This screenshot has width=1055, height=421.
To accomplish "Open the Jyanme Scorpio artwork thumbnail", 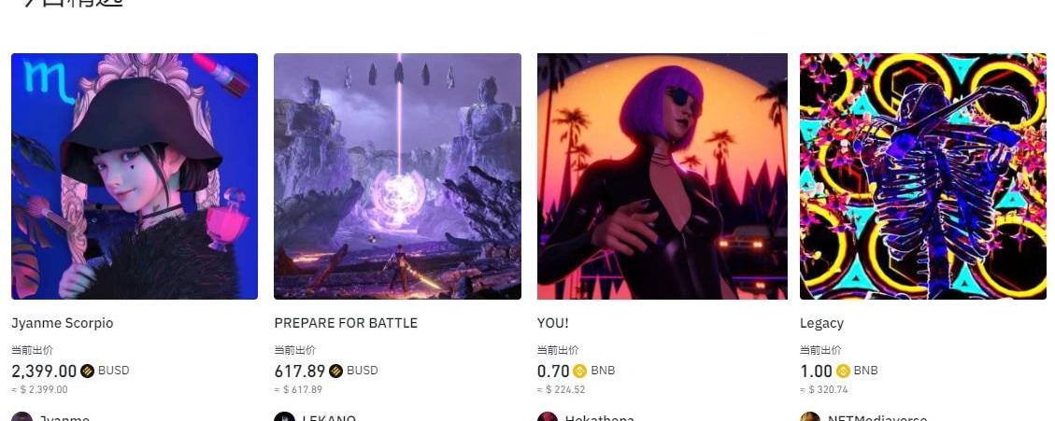I will point(135,176).
